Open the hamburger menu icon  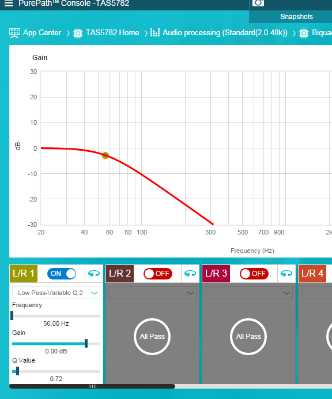[x=9, y=3]
